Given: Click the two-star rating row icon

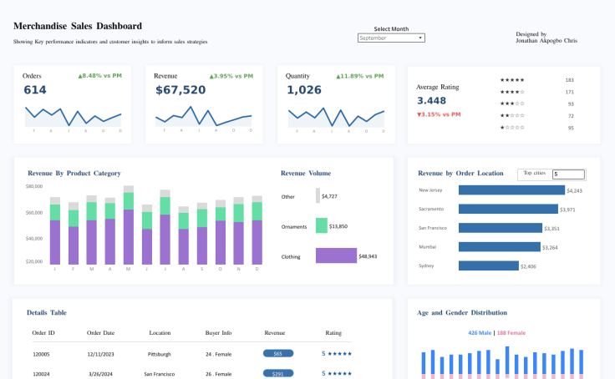Looking at the screenshot, I should point(511,116).
